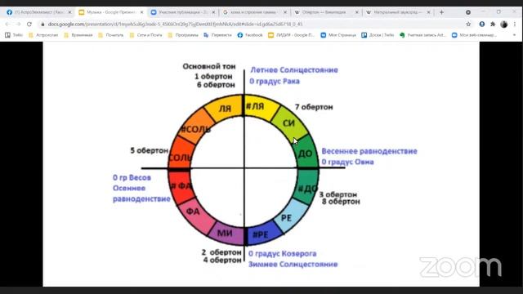Image resolution: width=523 pixels, height=294 pixels.
Task: Click the yellow-orange ЛЯ segment
Action: click(224, 109)
